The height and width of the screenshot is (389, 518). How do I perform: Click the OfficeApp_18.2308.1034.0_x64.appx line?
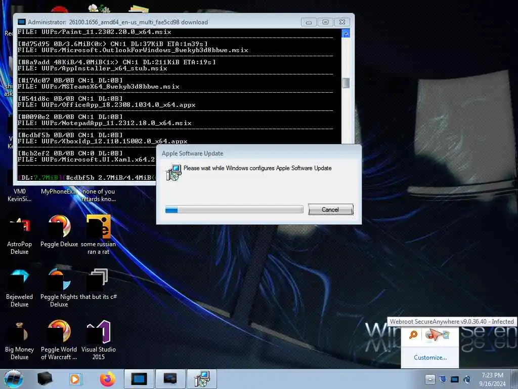click(106, 105)
